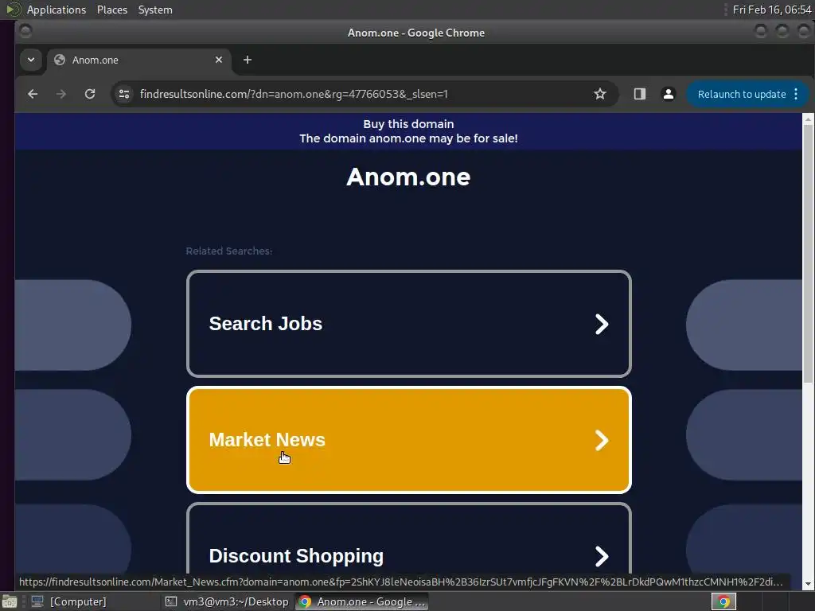Open the tab search dropdown
This screenshot has height=611, width=815.
(x=31, y=60)
